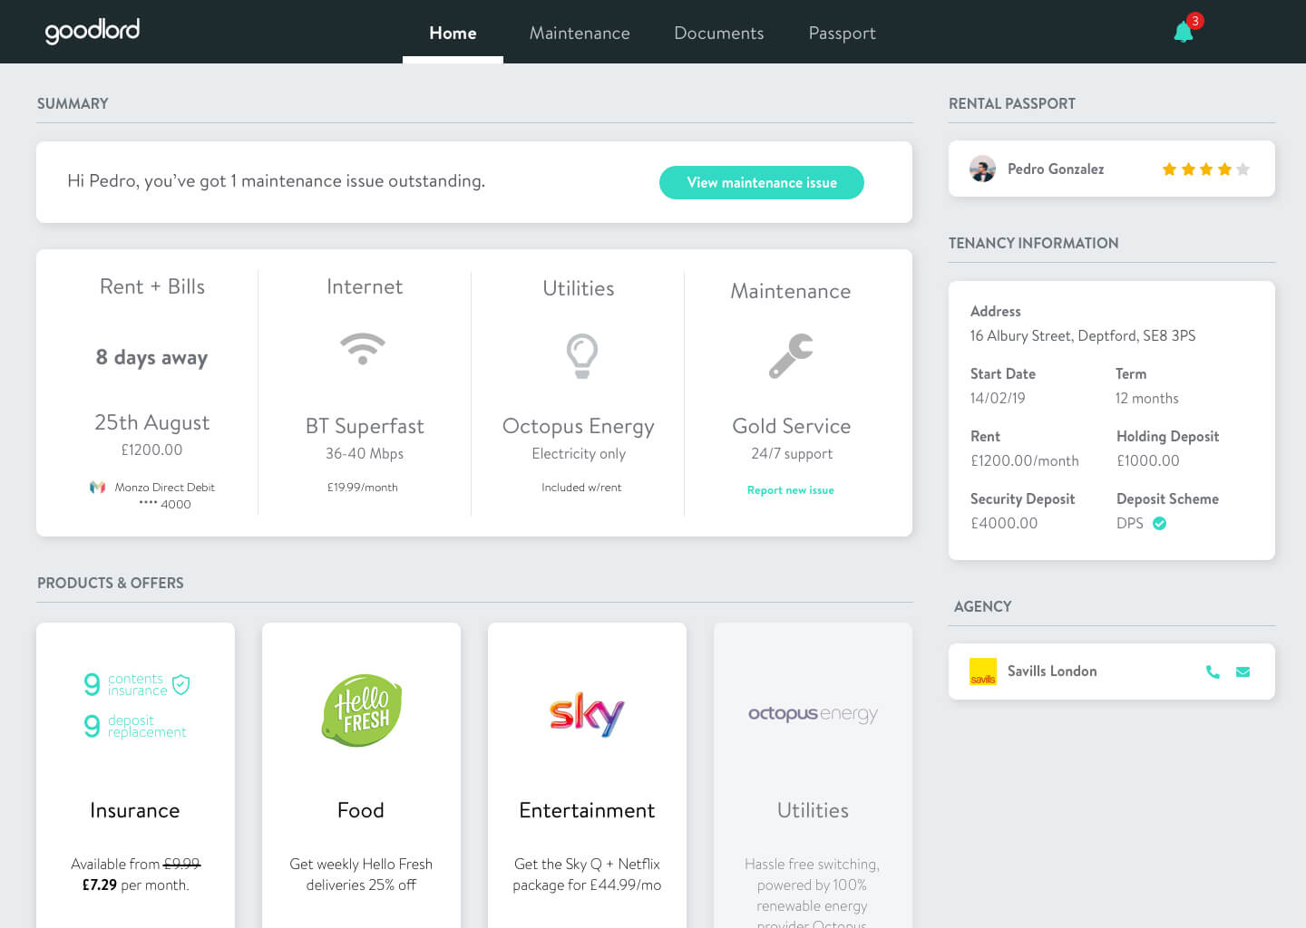Click the outstanding maintenance issue message
Image resolution: width=1306 pixels, height=928 pixels.
point(277,181)
